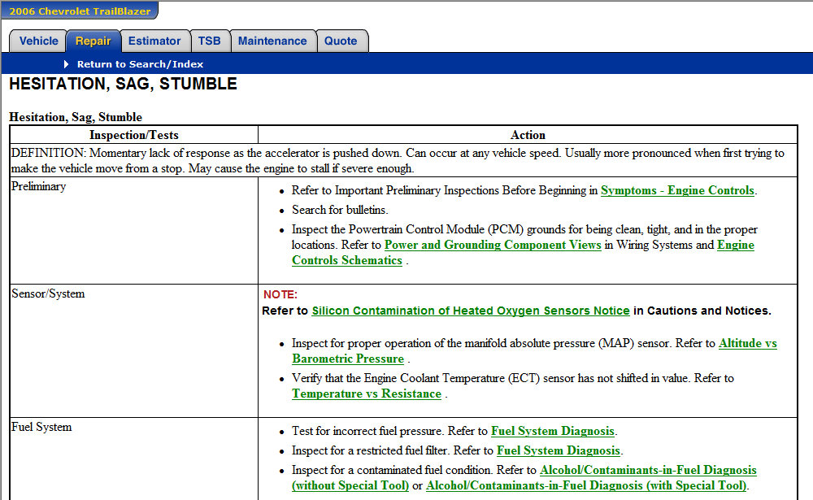Image resolution: width=813 pixels, height=500 pixels.
Task: Click the Sensor/System row label
Action: 48,293
